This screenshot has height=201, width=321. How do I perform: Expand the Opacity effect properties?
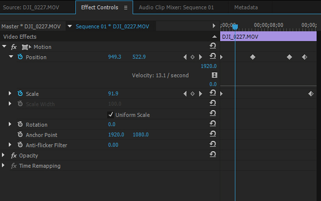coord(3,155)
